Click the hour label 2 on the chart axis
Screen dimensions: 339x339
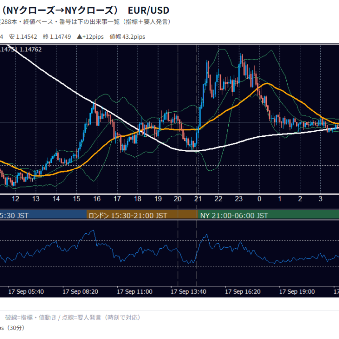coord(300,199)
